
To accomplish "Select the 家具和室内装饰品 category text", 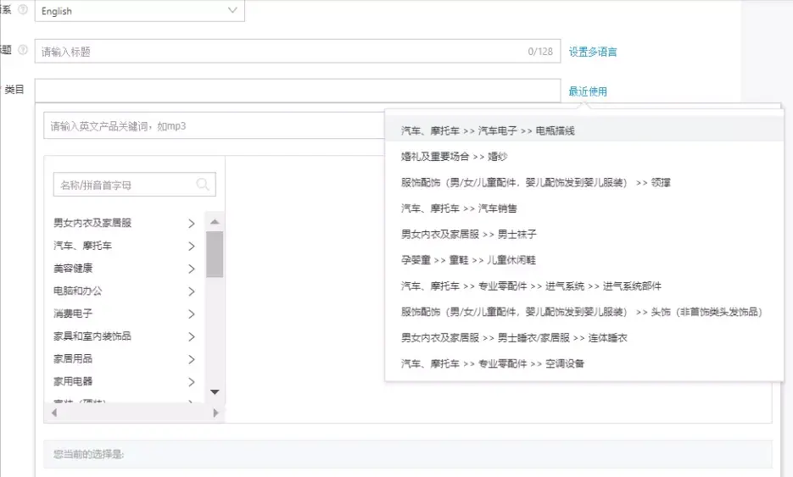I will [92, 336].
